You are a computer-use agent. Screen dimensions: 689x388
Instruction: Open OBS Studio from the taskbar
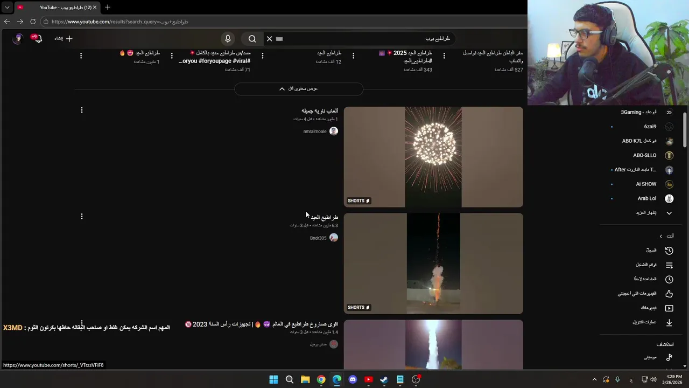[416, 379]
